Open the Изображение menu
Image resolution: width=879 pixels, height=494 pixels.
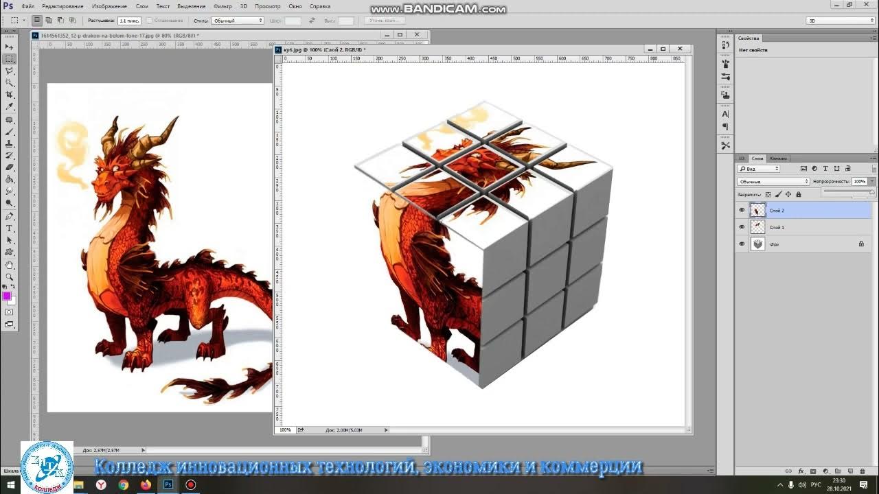click(x=109, y=6)
